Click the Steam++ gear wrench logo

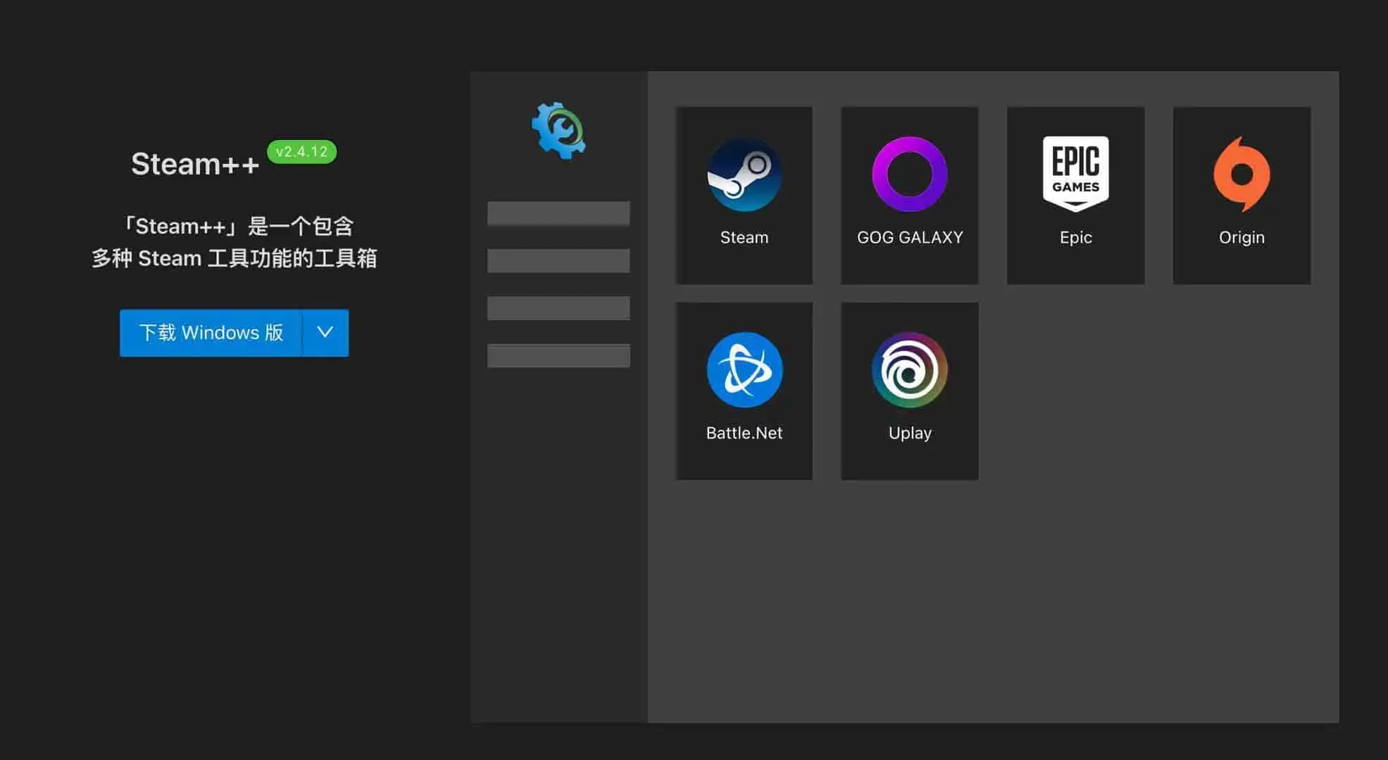tap(558, 131)
